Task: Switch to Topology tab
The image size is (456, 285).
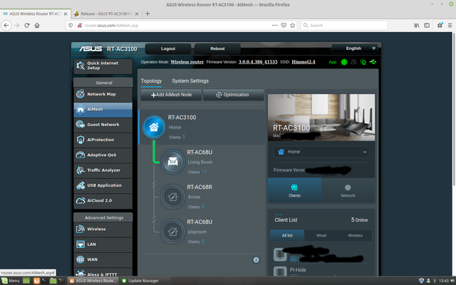Action: [151, 81]
